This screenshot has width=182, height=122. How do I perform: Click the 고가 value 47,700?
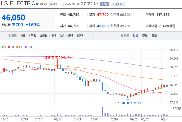(x=103, y=15)
